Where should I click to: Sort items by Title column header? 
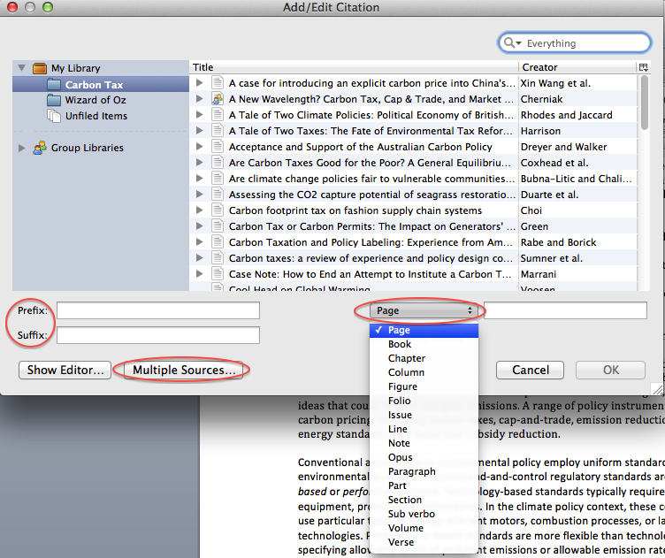(x=354, y=67)
